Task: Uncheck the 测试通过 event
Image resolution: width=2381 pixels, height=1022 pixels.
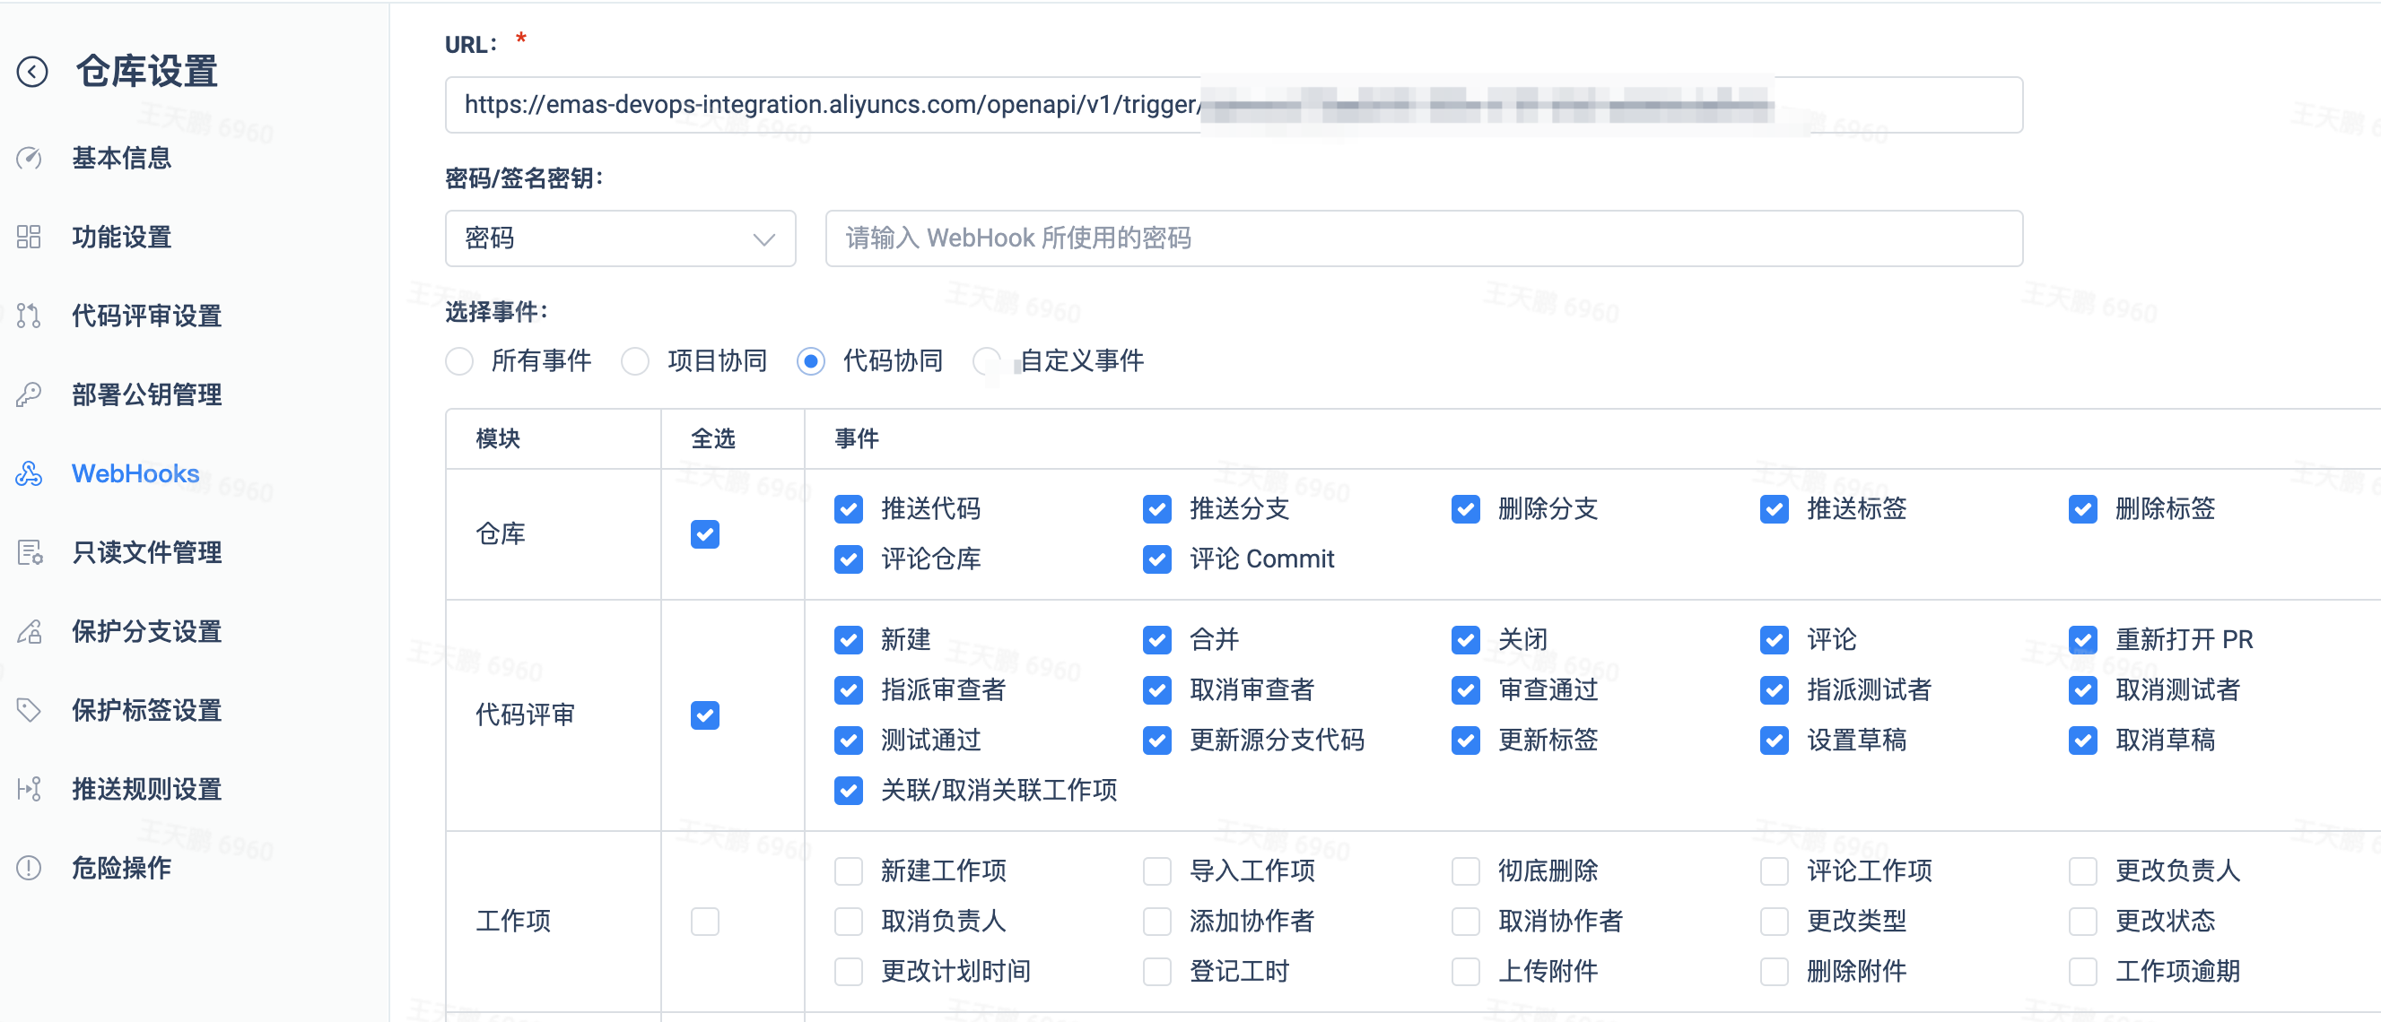Action: click(x=849, y=741)
